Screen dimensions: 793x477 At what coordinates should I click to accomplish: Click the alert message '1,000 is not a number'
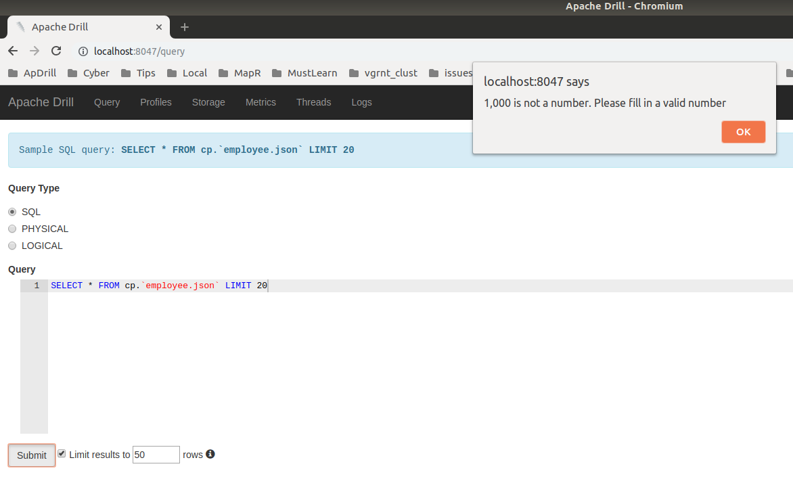pyautogui.click(x=604, y=104)
